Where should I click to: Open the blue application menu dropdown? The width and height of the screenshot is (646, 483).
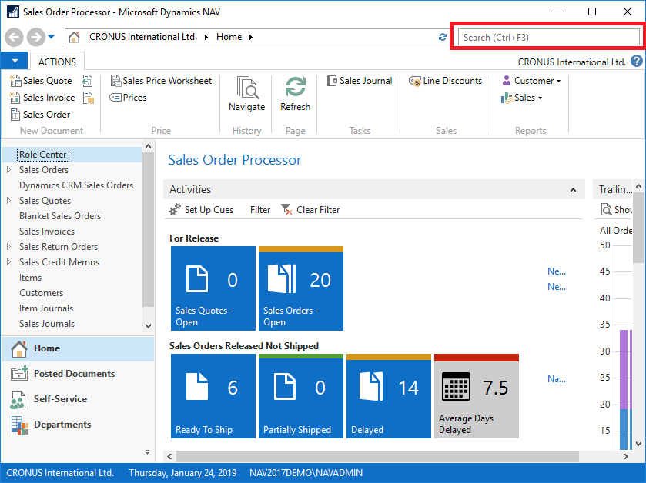tap(15, 61)
